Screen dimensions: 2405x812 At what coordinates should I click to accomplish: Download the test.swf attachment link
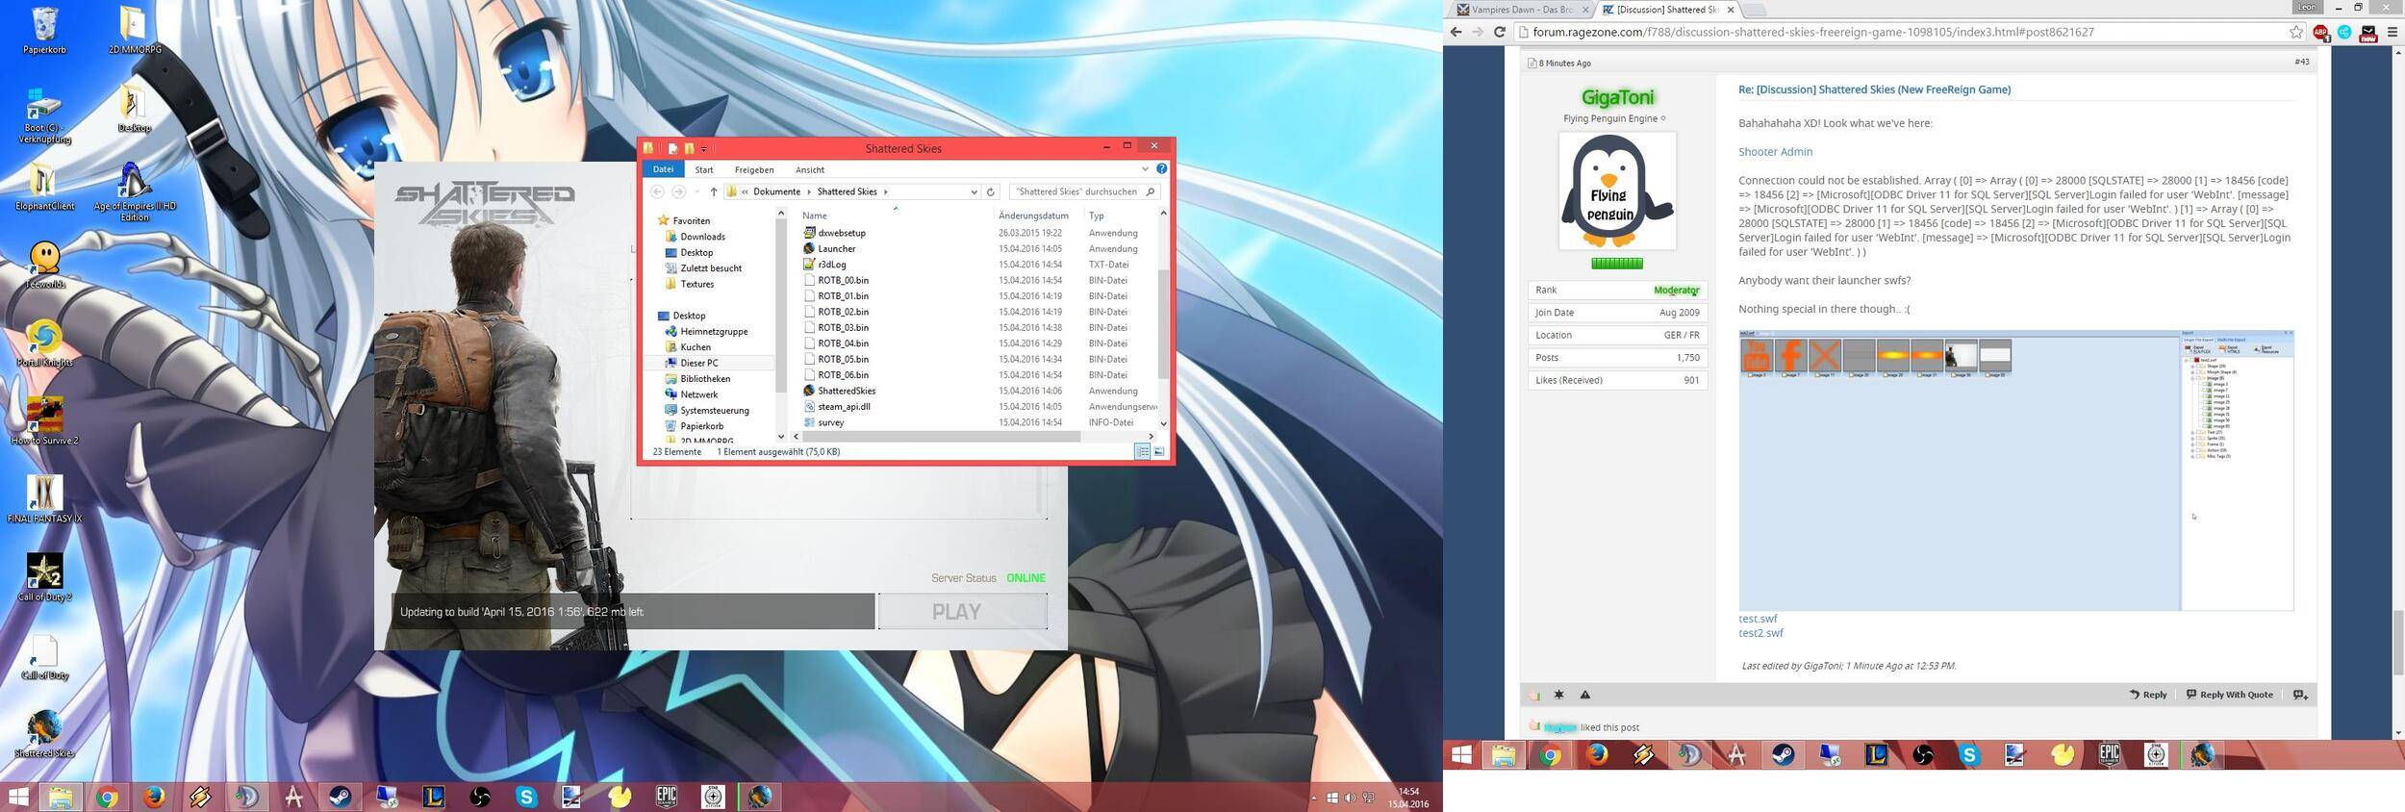pyautogui.click(x=1758, y=619)
